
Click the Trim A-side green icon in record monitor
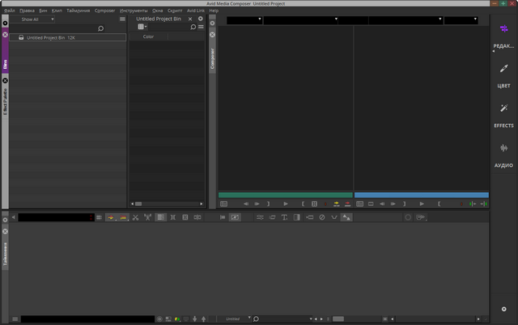tap(473, 204)
